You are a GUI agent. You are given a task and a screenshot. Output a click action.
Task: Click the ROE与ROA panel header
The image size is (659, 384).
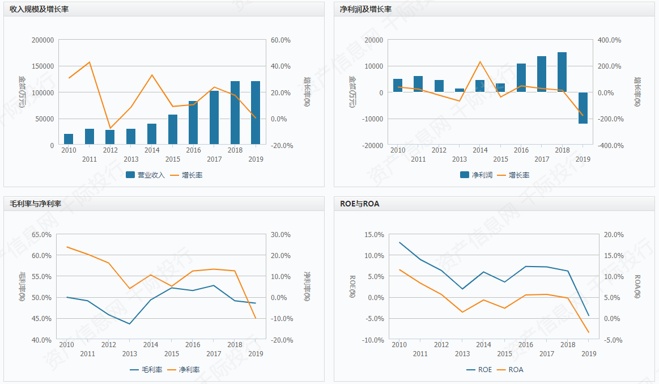[360, 204]
